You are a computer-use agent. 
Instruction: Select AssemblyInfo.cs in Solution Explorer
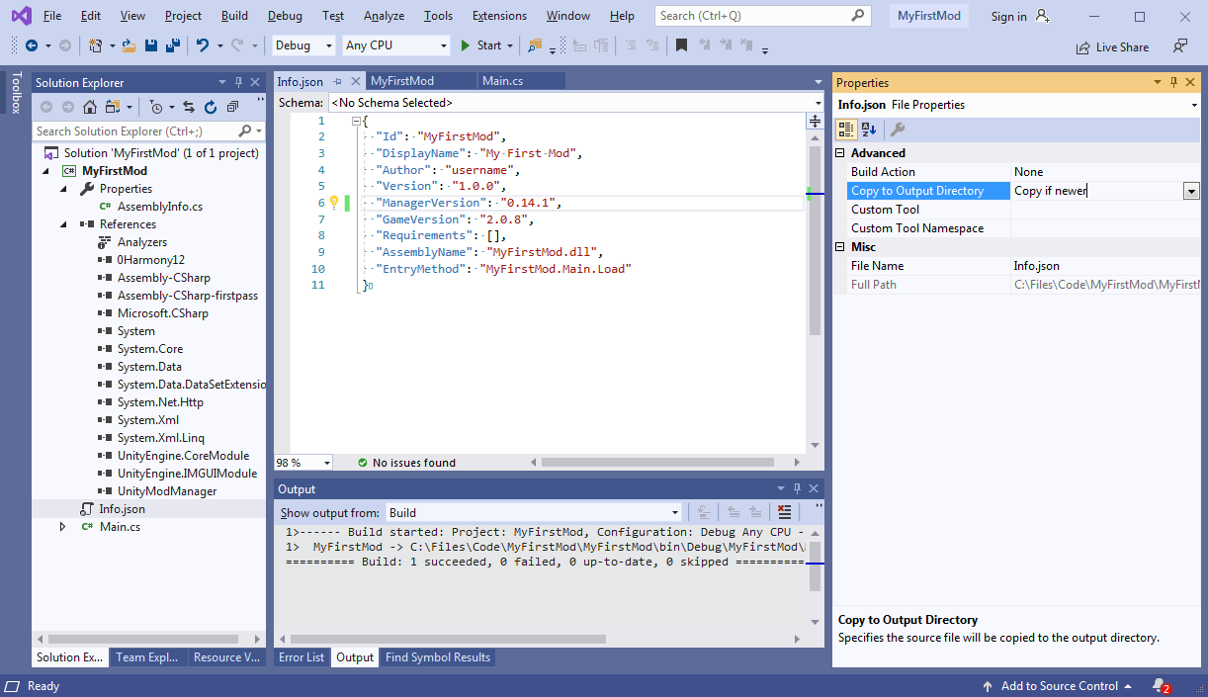(160, 207)
